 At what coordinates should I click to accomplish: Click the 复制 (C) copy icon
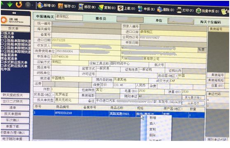click(x=101, y=7)
